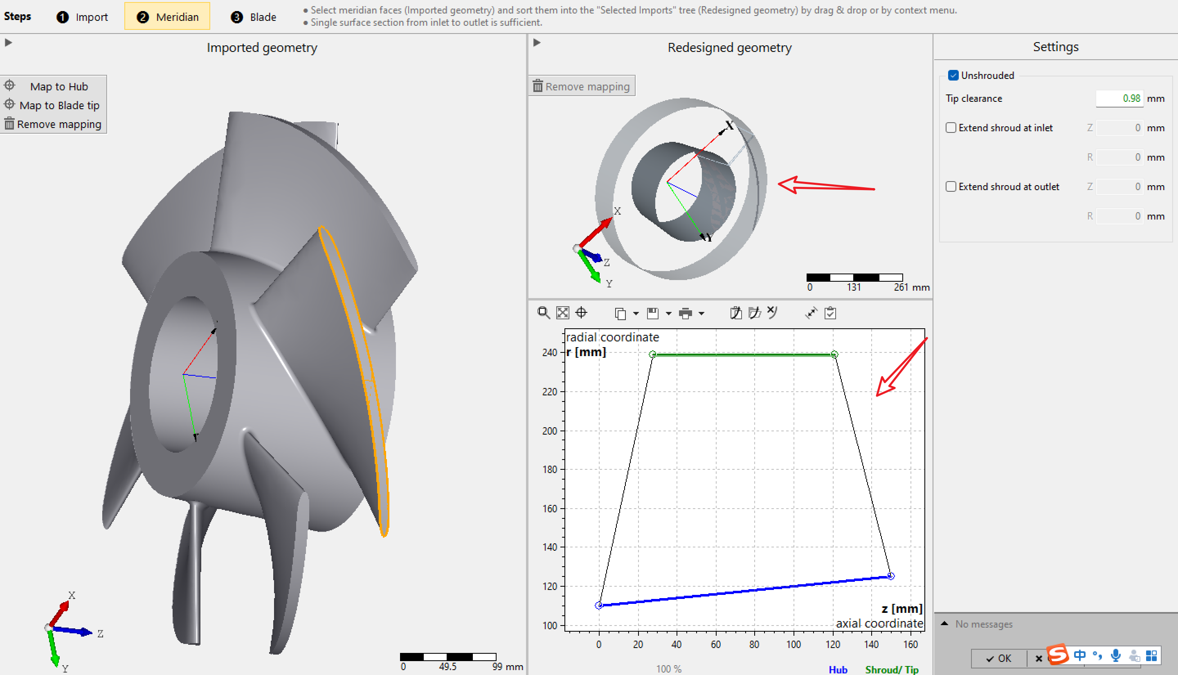Switch to the Blade step tab
1178x675 pixels.
tap(254, 17)
